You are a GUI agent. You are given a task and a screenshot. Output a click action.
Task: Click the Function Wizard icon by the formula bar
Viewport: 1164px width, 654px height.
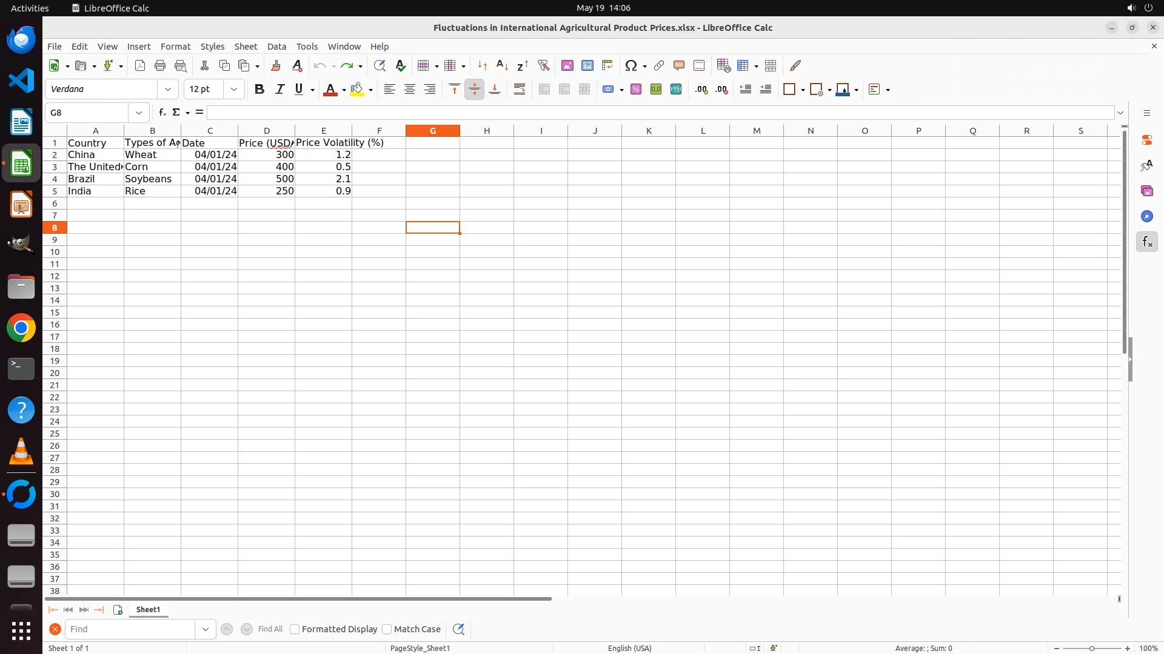point(162,113)
